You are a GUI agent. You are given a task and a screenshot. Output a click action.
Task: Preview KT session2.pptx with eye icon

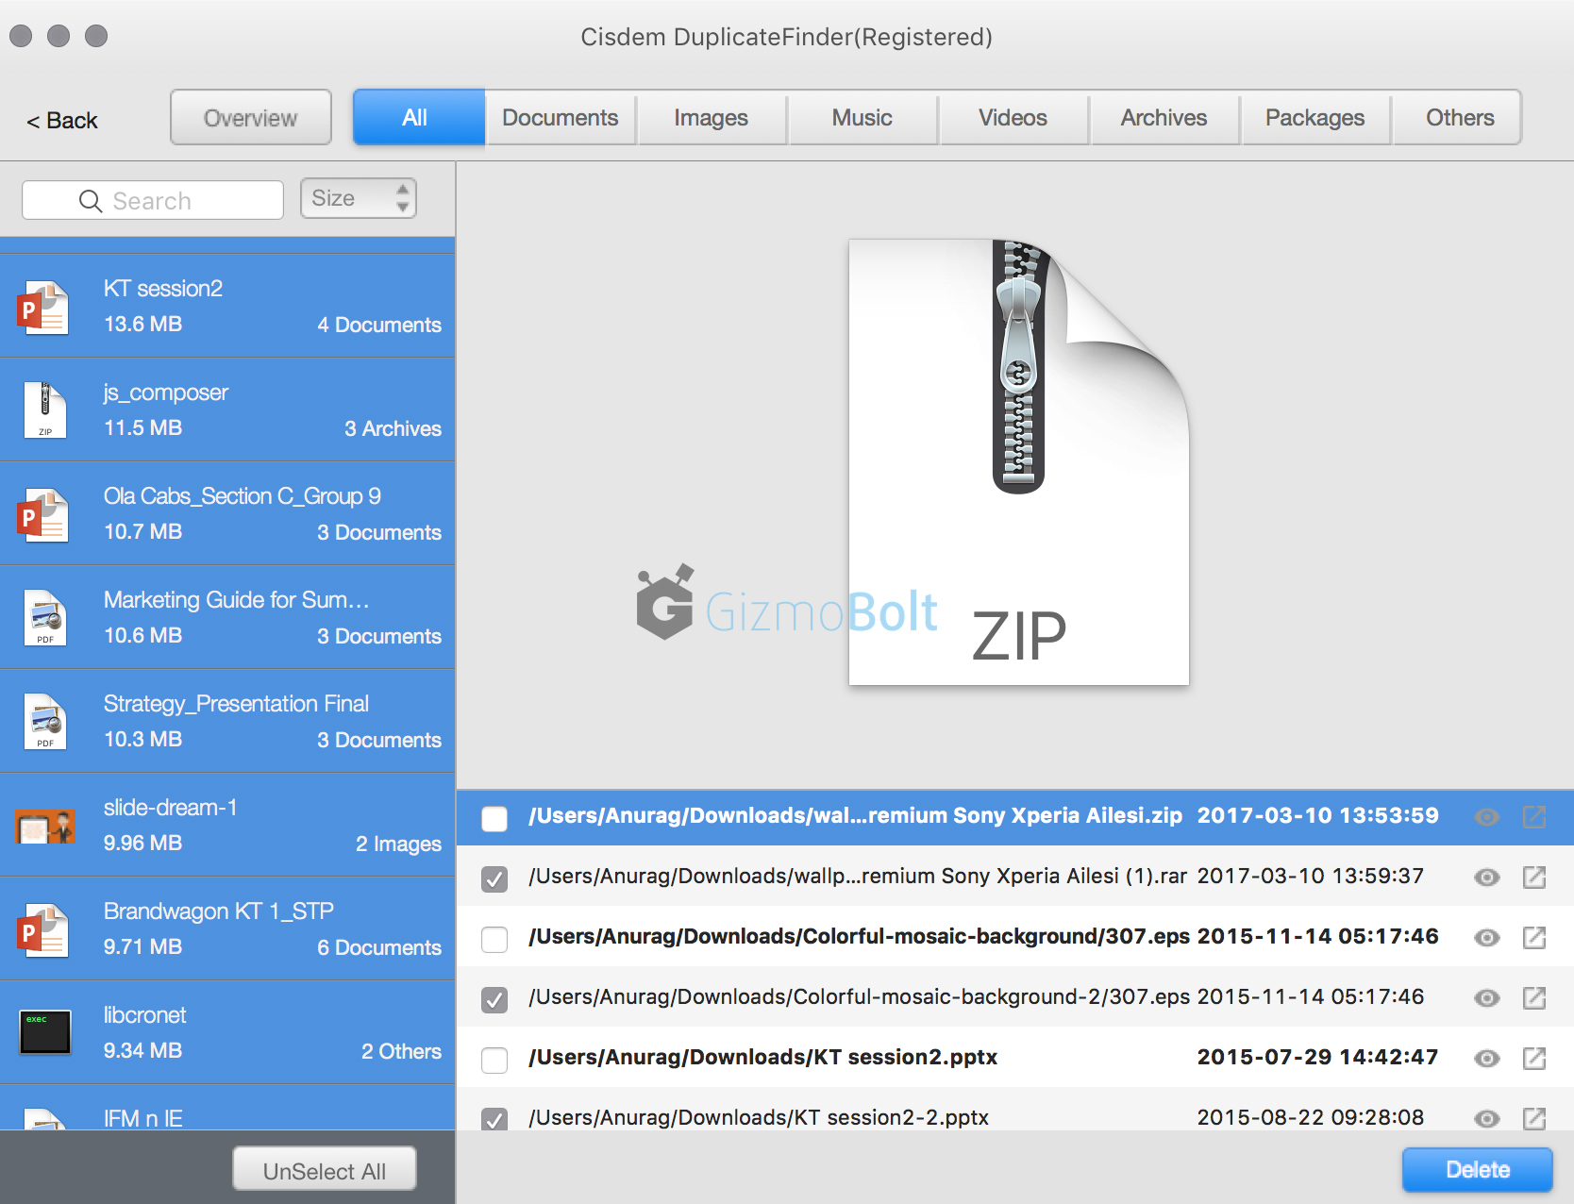point(1487,1059)
